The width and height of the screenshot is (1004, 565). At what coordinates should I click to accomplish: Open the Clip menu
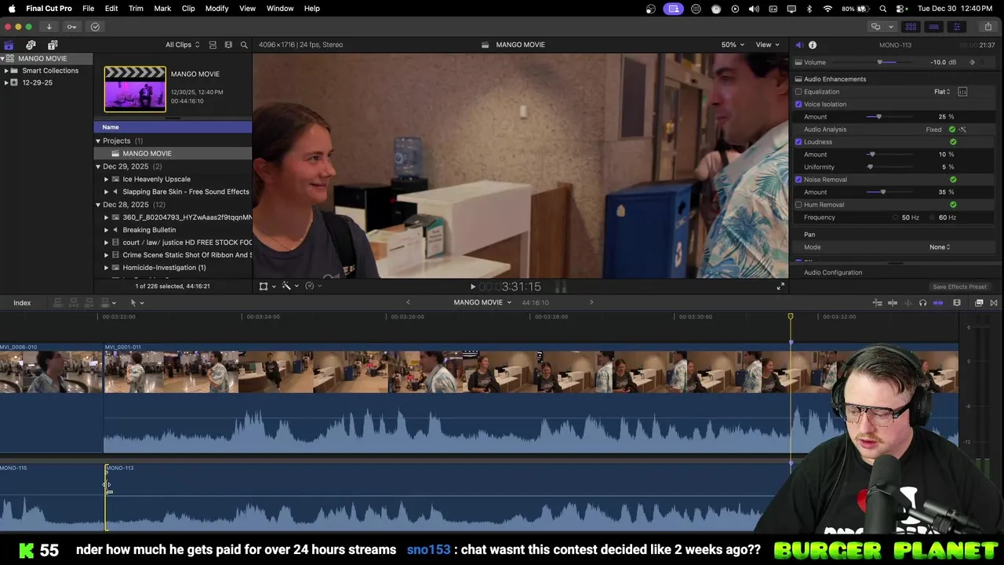[188, 9]
